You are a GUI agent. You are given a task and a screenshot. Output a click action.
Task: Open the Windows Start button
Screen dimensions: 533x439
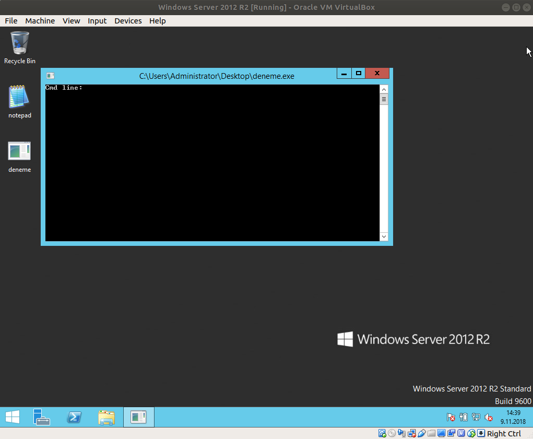tap(13, 417)
